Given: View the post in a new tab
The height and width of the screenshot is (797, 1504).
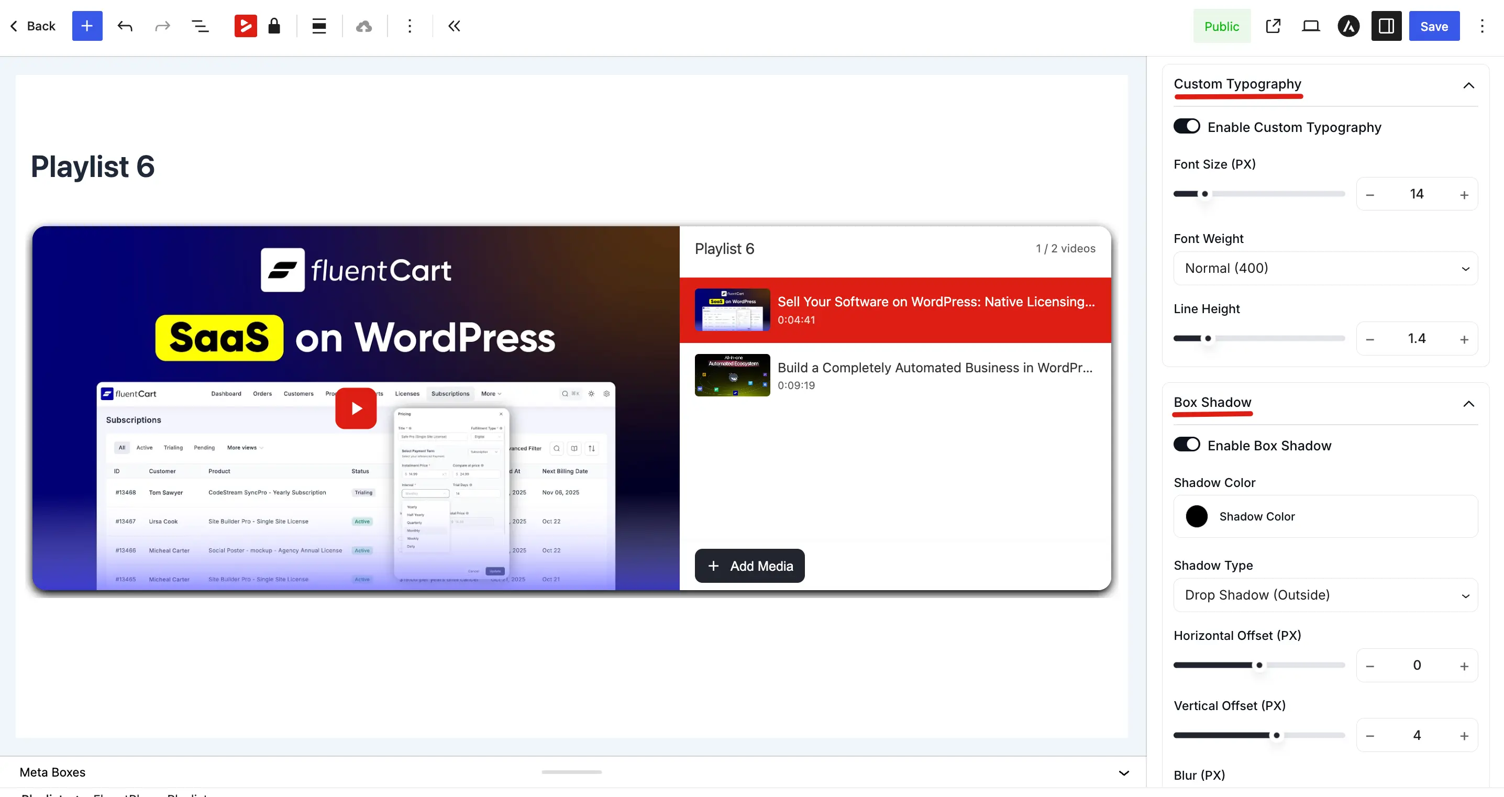Looking at the screenshot, I should click(x=1274, y=26).
